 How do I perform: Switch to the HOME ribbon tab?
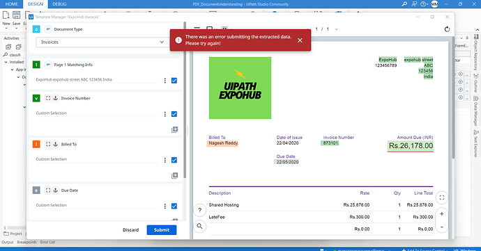pos(12,4)
